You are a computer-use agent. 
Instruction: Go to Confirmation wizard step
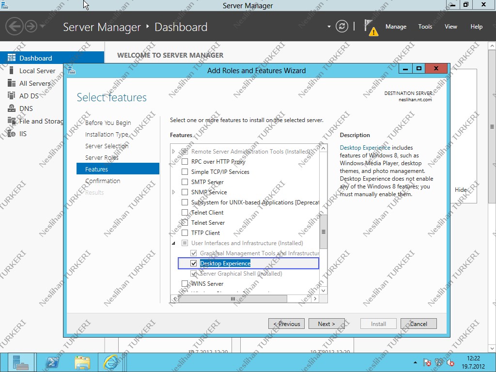pyautogui.click(x=103, y=181)
